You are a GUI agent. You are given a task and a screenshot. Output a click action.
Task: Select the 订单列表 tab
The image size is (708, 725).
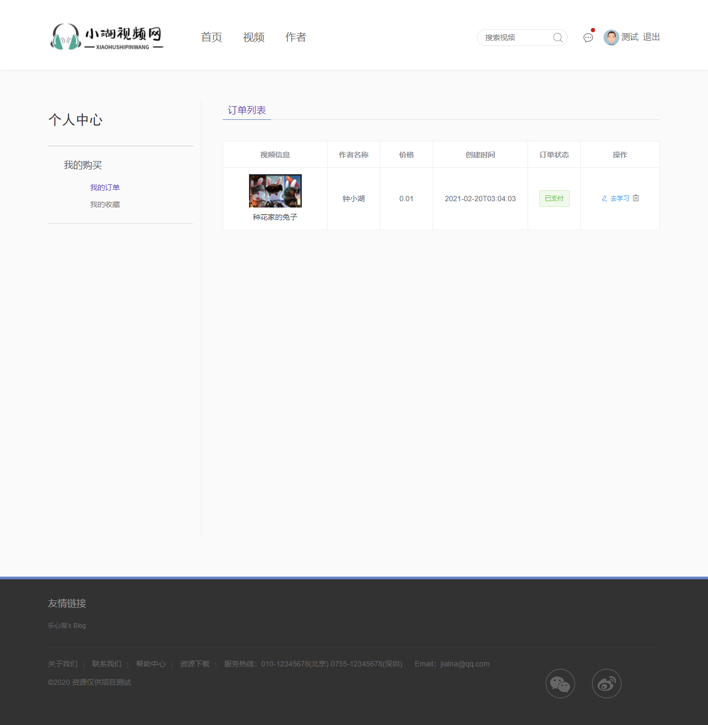247,110
